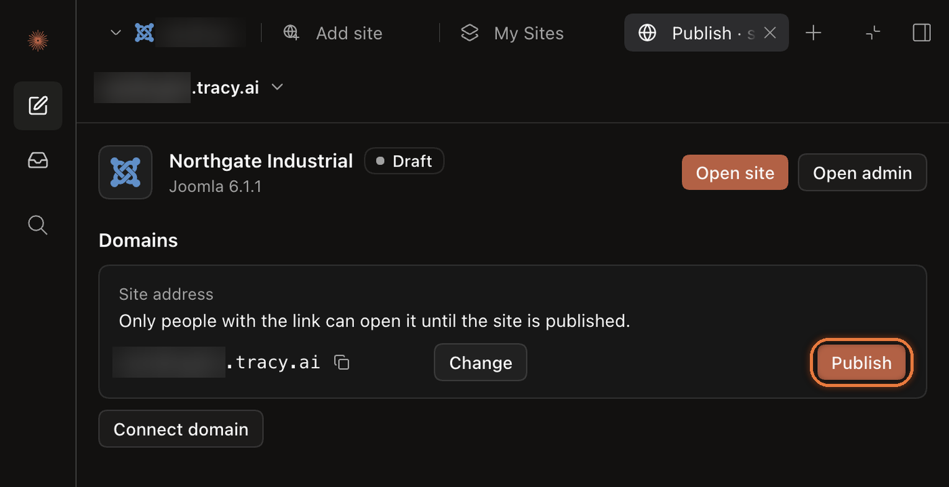Click the collapse arrows icon in the top bar

coord(873,33)
